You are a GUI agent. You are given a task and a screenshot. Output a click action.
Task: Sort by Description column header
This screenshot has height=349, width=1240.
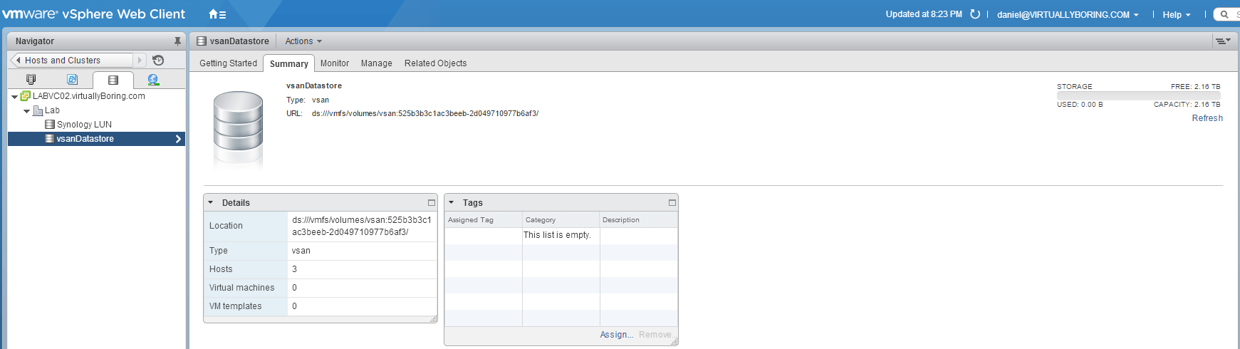click(x=638, y=220)
